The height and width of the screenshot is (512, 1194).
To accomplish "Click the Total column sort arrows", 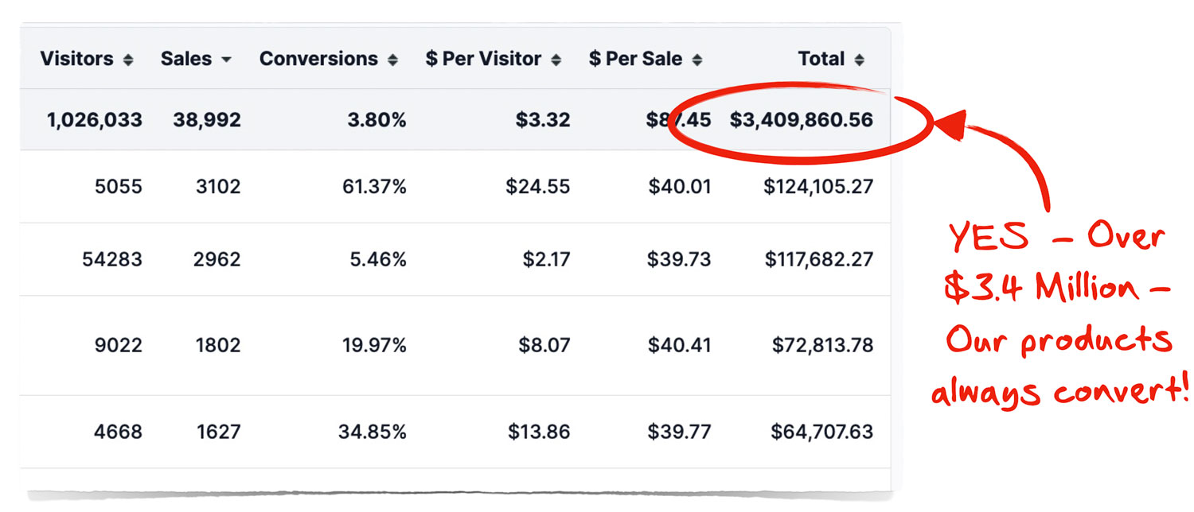I will pyautogui.click(x=859, y=60).
